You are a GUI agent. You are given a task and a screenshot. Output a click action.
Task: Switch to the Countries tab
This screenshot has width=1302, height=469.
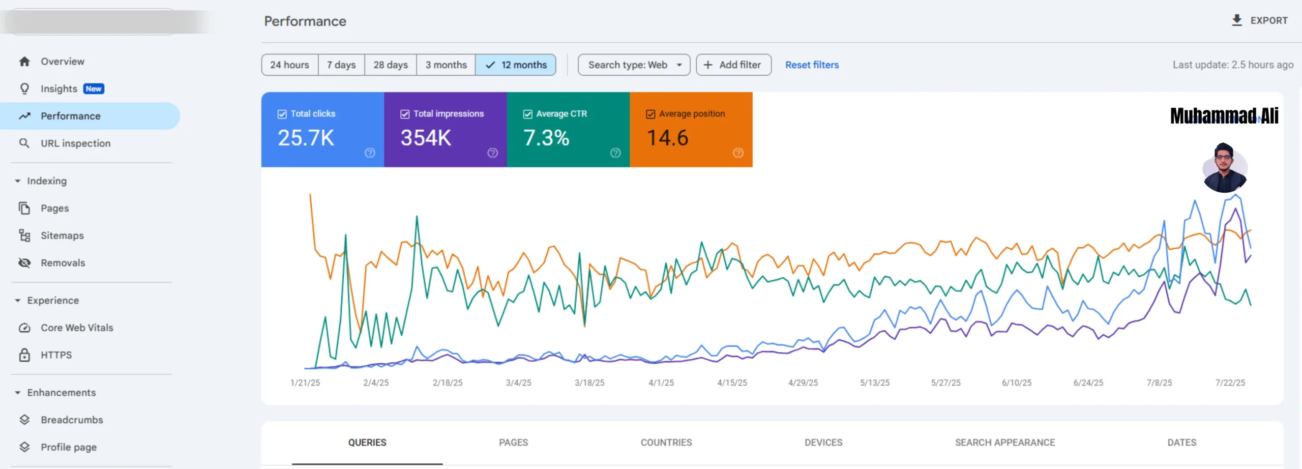tap(666, 443)
